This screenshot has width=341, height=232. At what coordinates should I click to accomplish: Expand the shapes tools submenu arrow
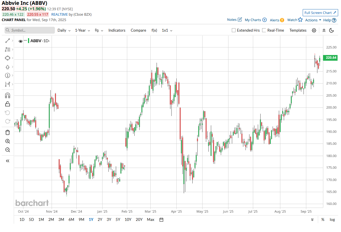tap(13, 58)
